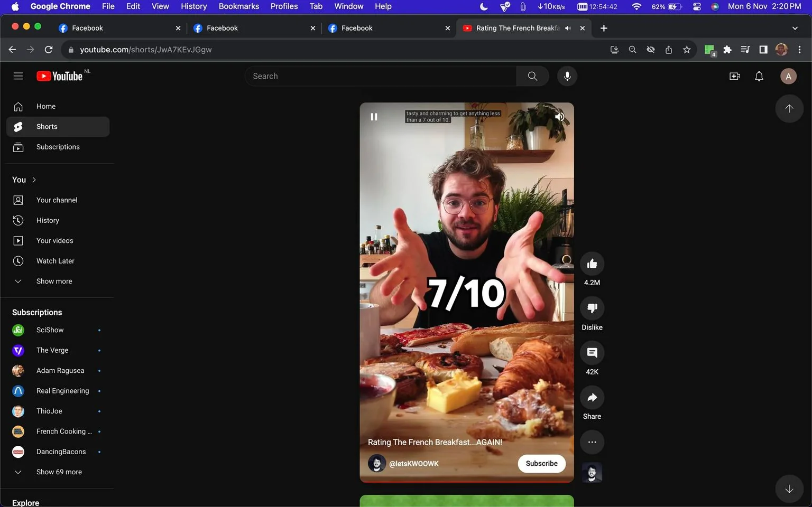Screen dimensions: 812x507
Task: Open the History menu in menu bar
Action: point(193,6)
